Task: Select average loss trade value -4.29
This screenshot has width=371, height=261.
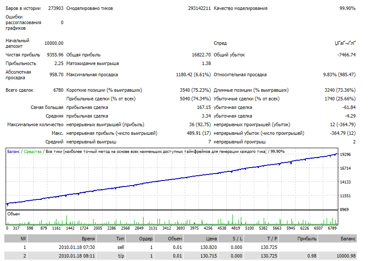Action: [x=350, y=116]
